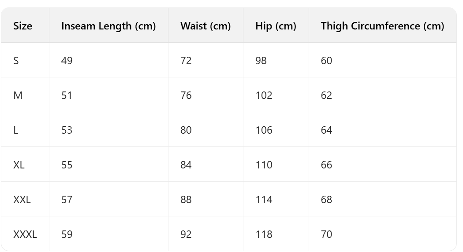
Task: Click the hip value 102 cell
Action: (x=264, y=95)
